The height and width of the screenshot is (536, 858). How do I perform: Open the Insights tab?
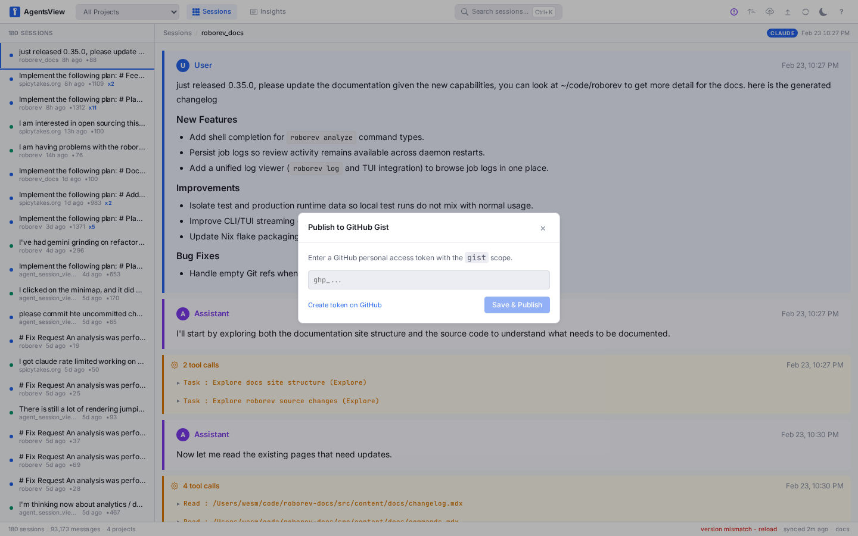(x=268, y=11)
